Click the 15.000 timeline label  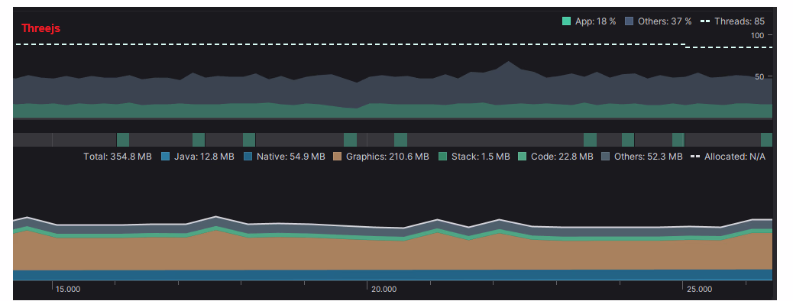68,290
